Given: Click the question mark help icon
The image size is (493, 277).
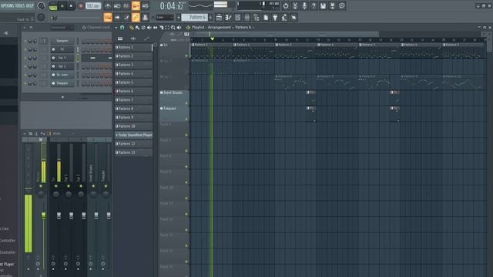Looking at the screenshot, I should (x=314, y=5).
